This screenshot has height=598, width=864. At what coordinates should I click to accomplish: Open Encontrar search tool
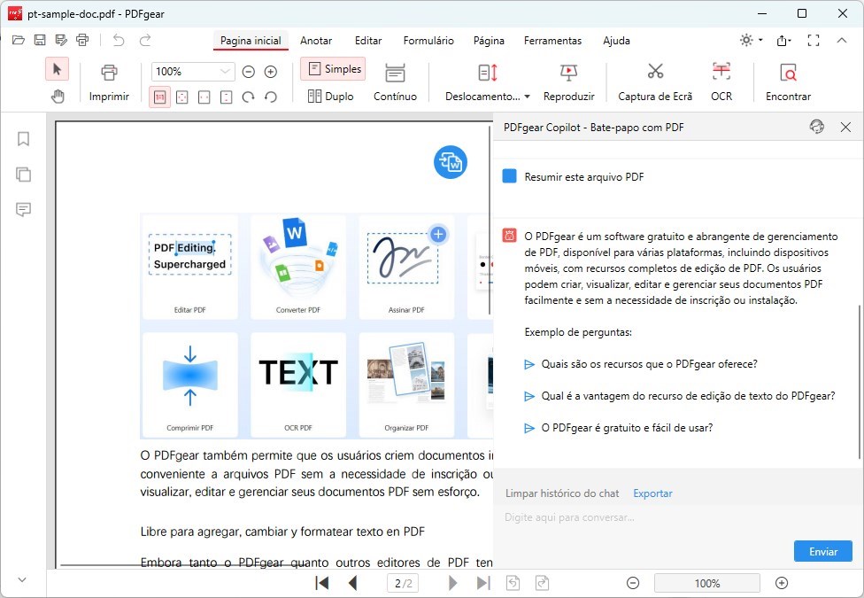(x=788, y=82)
